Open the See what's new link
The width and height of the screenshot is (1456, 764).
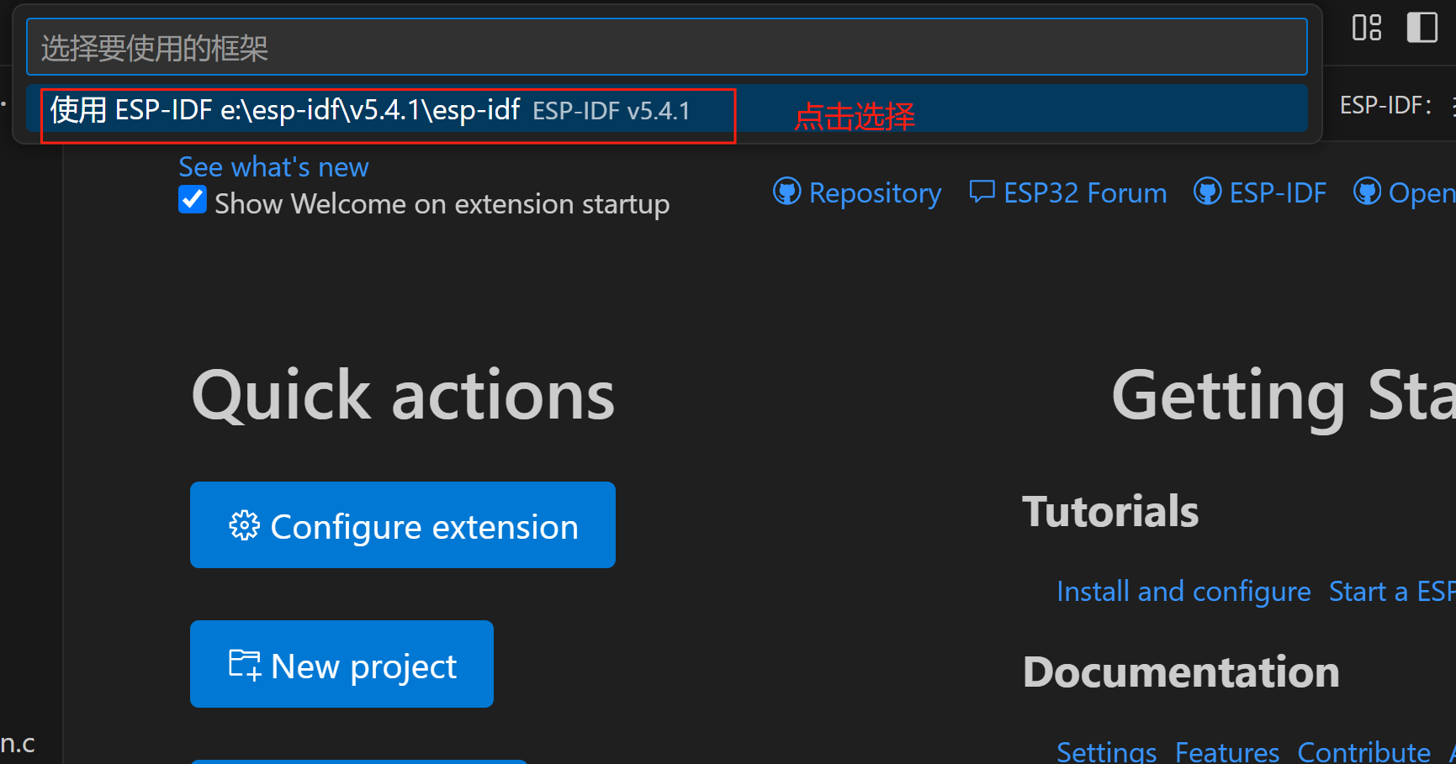click(x=273, y=166)
